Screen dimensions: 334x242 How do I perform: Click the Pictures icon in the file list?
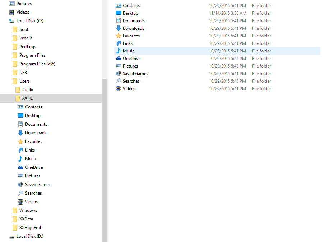point(119,66)
